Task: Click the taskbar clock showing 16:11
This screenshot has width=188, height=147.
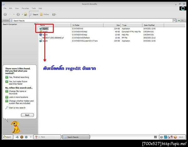Action: (181, 137)
